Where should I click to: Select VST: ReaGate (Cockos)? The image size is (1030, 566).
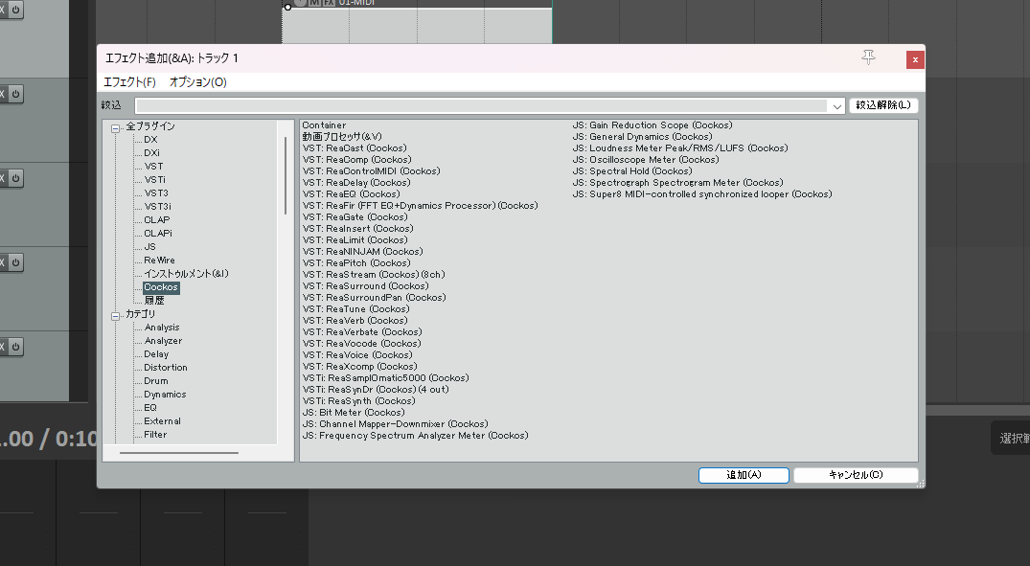click(x=355, y=217)
